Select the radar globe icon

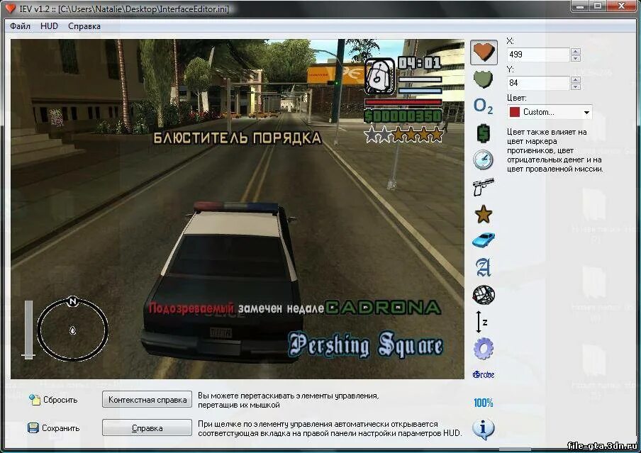[x=484, y=294]
